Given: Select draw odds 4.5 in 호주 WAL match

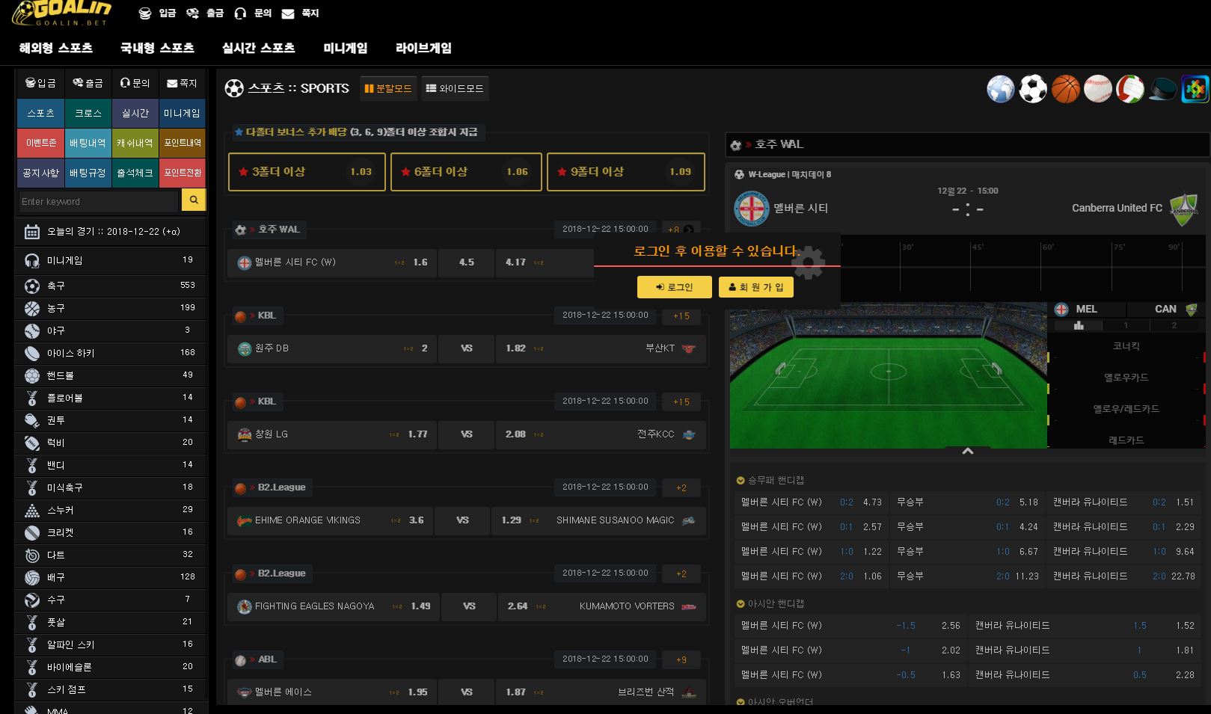Looking at the screenshot, I should coord(467,262).
